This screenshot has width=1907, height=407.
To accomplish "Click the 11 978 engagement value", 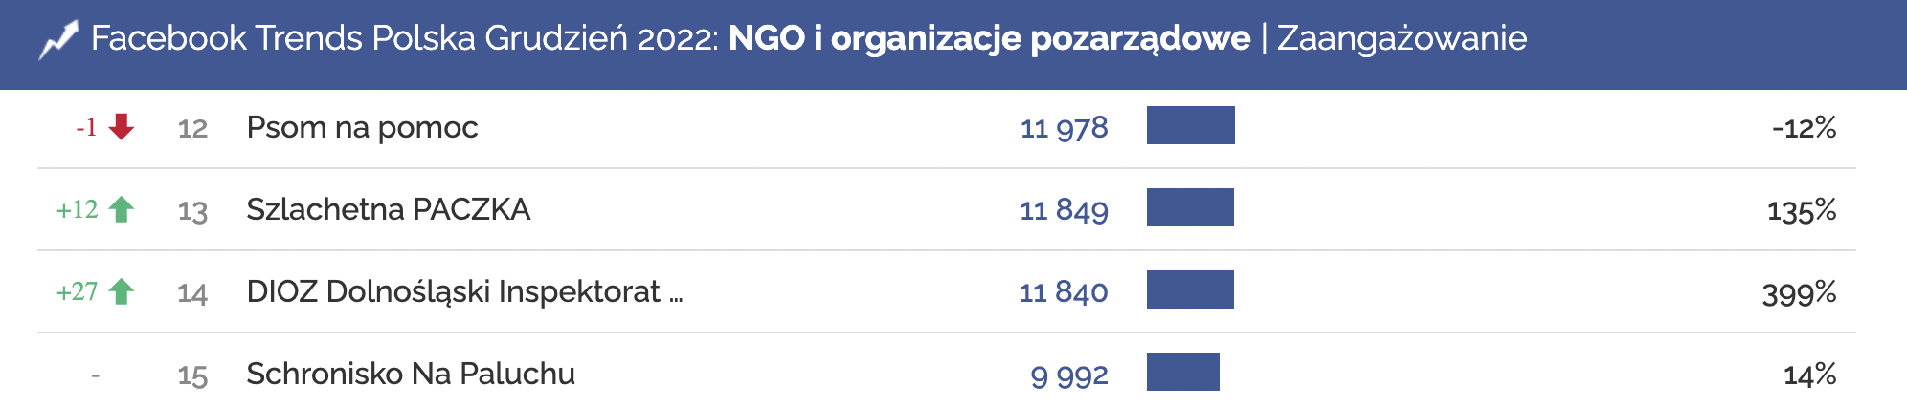I will point(1064,127).
